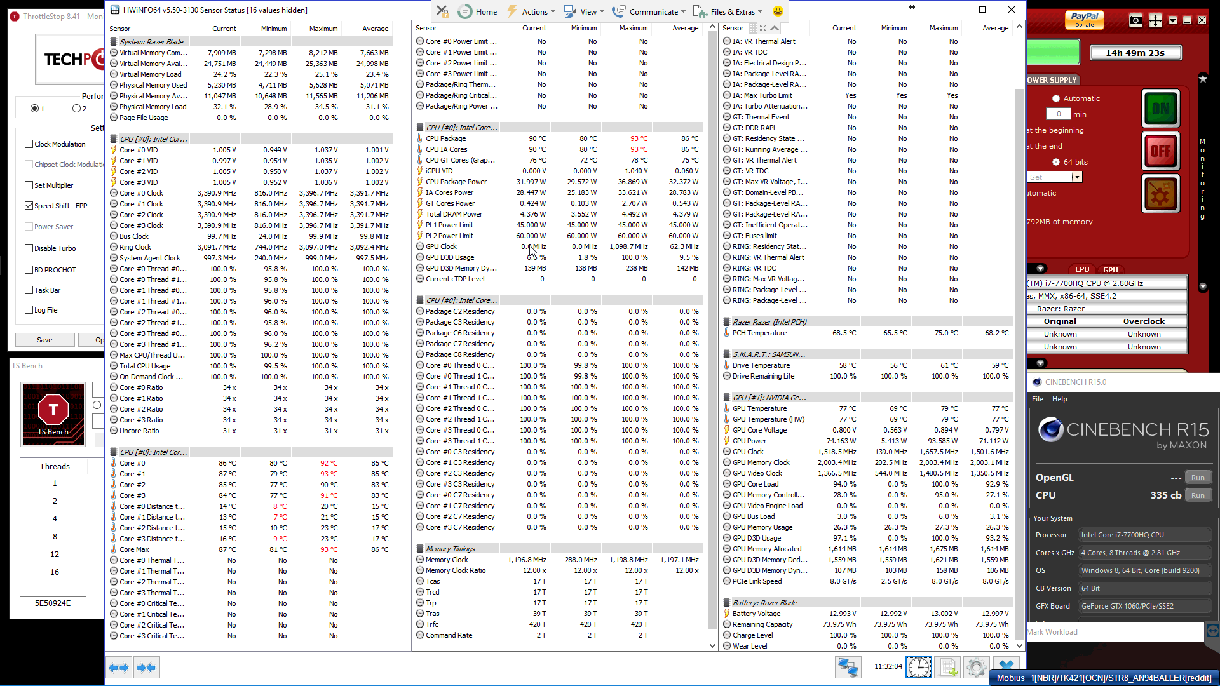Click the logging sheet icon with green plus
The width and height of the screenshot is (1220, 686).
(x=947, y=667)
